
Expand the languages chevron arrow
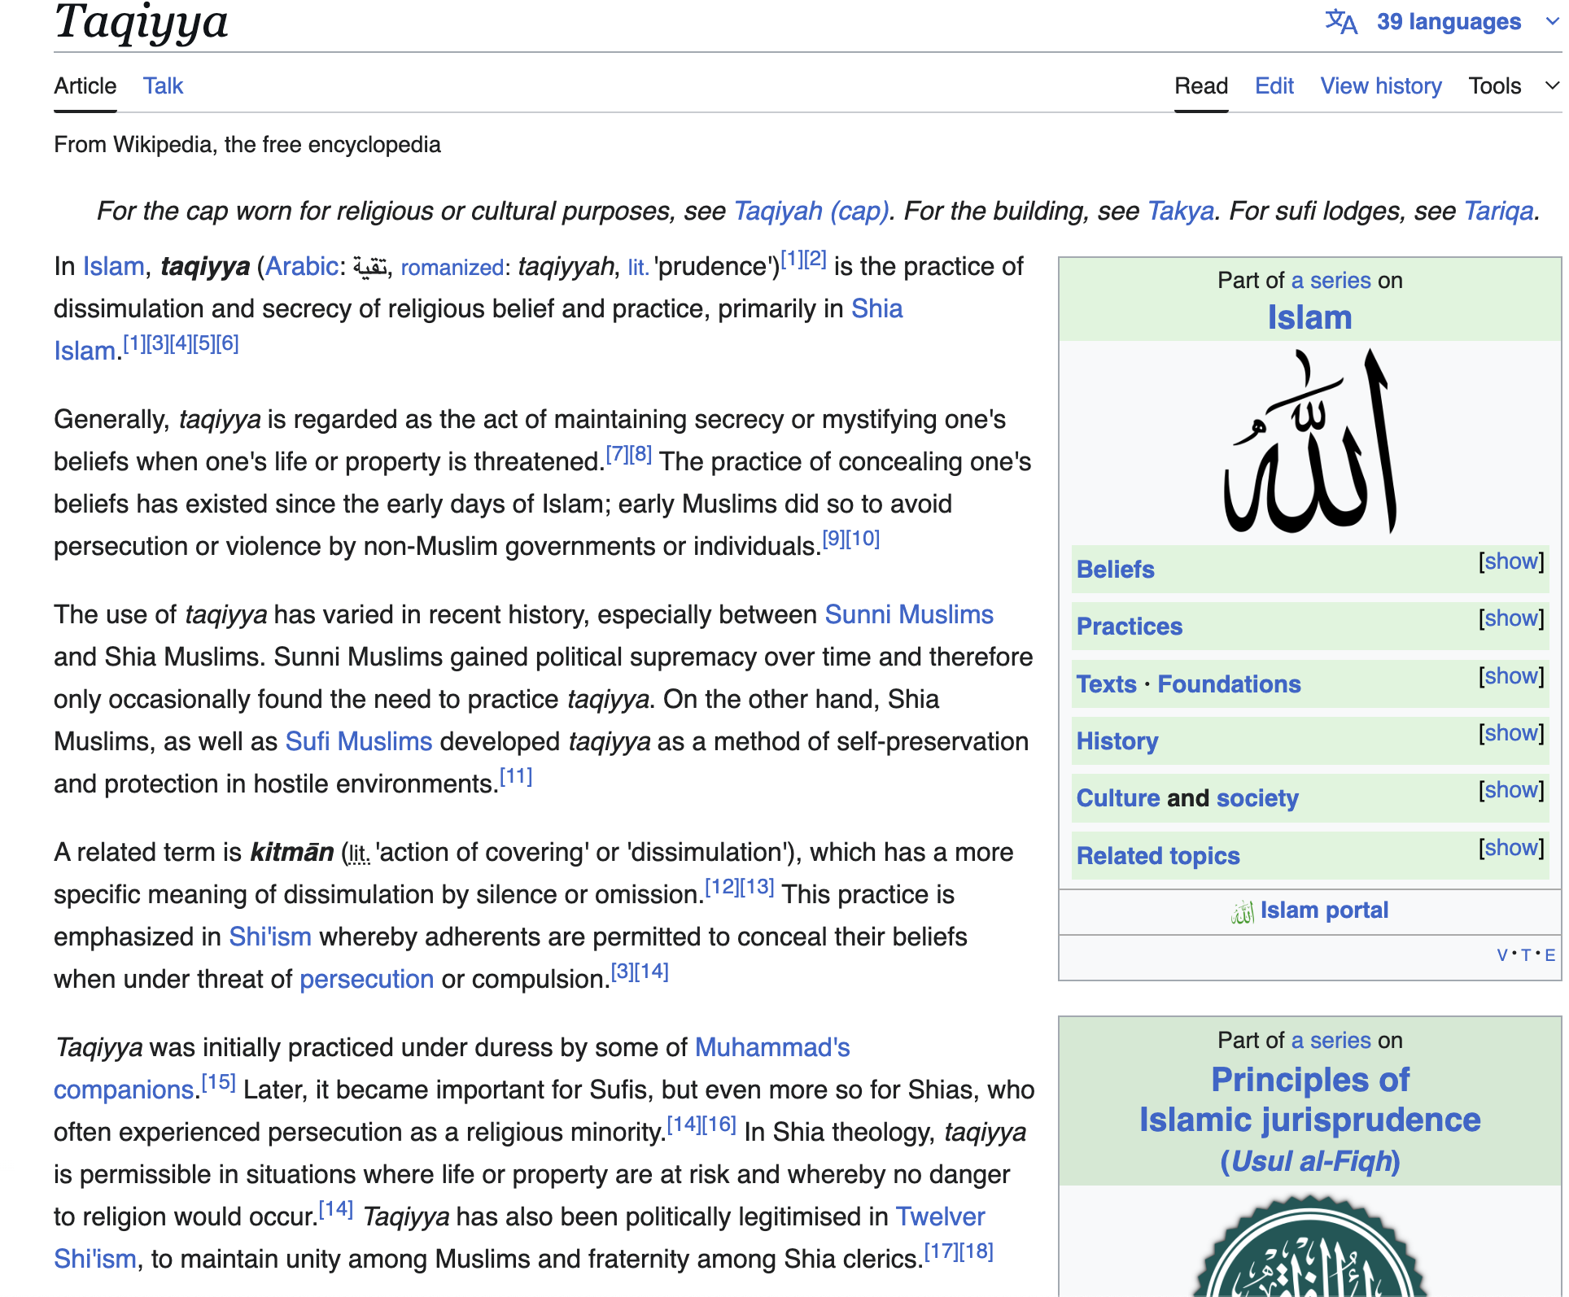click(1552, 22)
